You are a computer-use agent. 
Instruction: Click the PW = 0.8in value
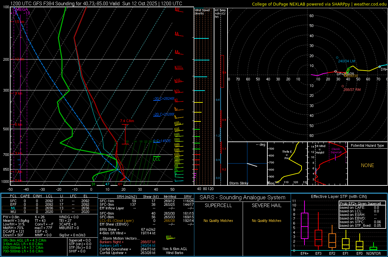pos(11,217)
